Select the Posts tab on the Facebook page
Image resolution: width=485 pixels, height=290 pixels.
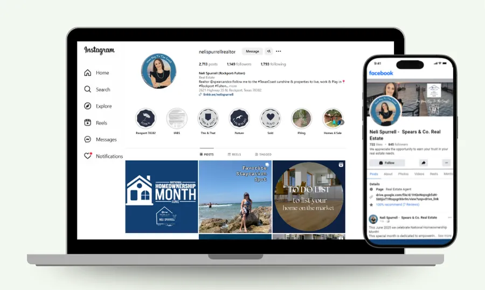coord(373,174)
